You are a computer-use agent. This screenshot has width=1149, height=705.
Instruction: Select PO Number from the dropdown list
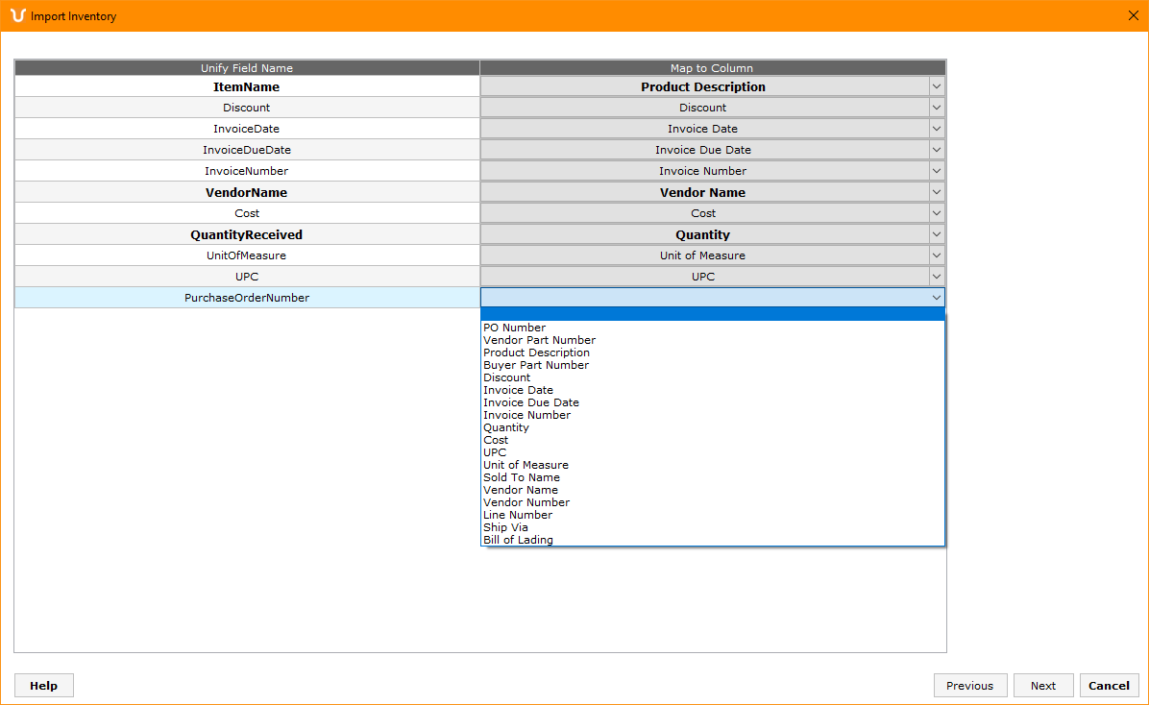pos(515,328)
